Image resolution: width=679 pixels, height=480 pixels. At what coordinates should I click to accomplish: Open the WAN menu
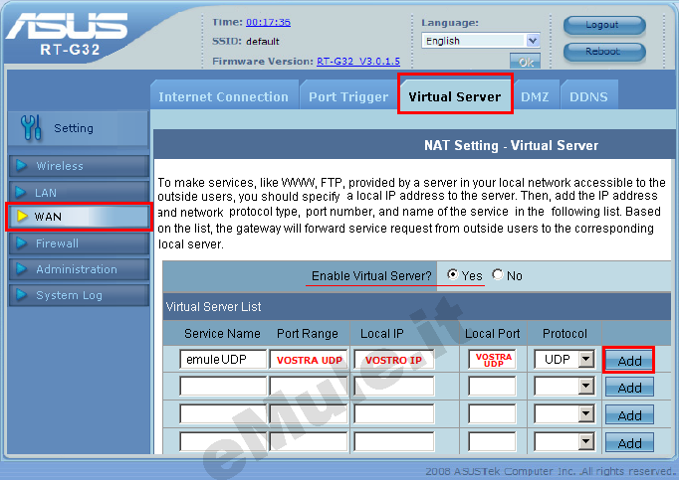[x=79, y=217]
